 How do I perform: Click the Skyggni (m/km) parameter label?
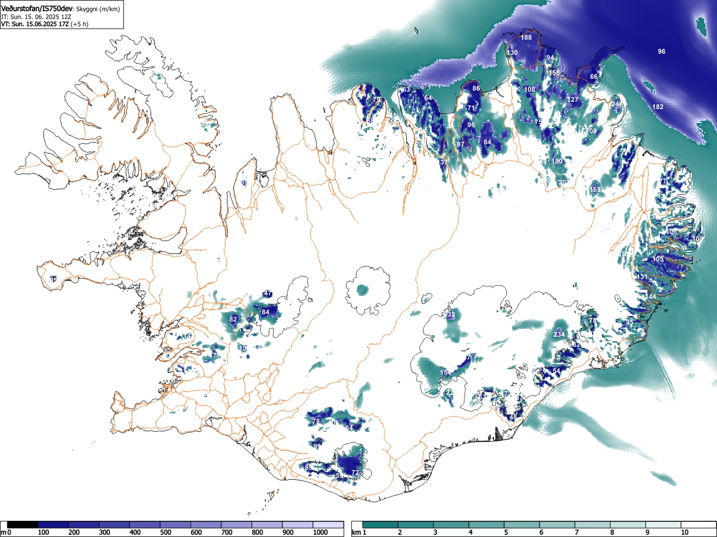(98, 10)
